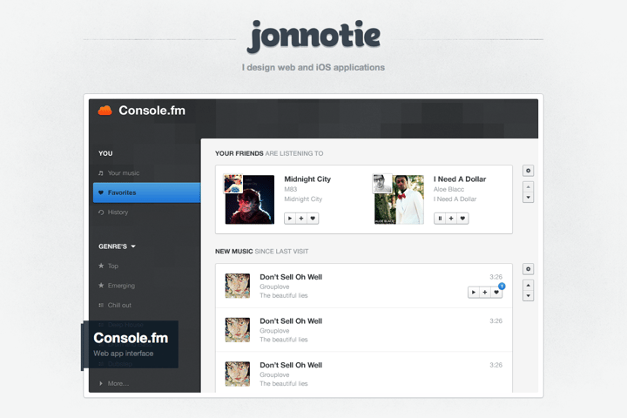The width and height of the screenshot is (627, 418).
Task: Open settings gear for new music section
Action: point(528,269)
